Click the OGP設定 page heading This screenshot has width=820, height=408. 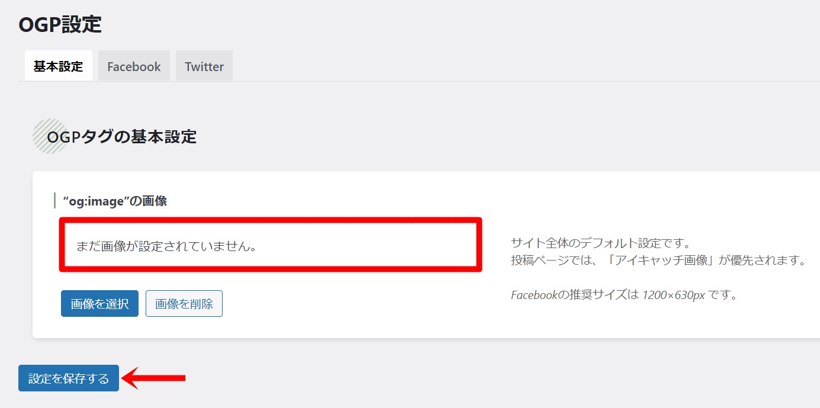(60, 25)
